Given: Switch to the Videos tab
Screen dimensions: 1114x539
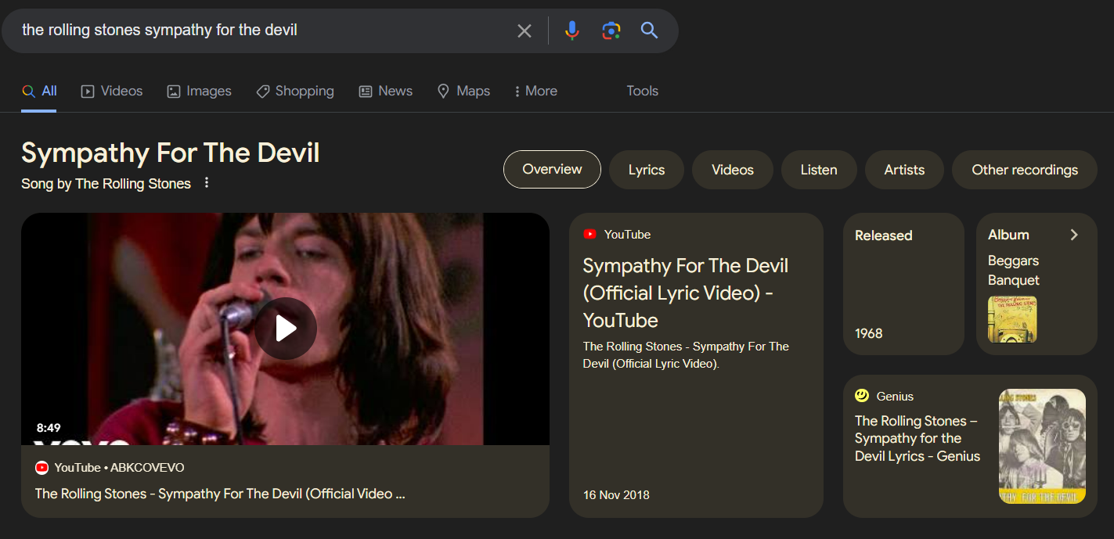Looking at the screenshot, I should [112, 91].
